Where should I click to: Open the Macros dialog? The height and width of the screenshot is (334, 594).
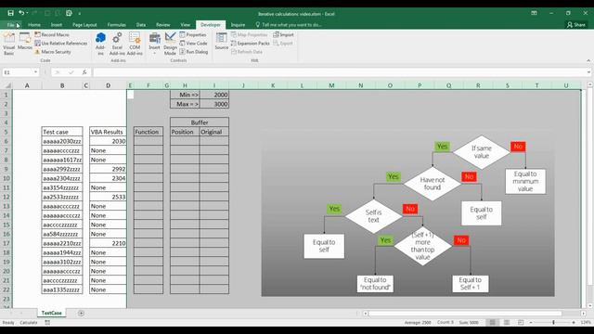point(25,41)
